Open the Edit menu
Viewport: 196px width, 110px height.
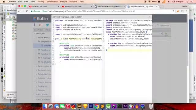[x=26, y=2]
